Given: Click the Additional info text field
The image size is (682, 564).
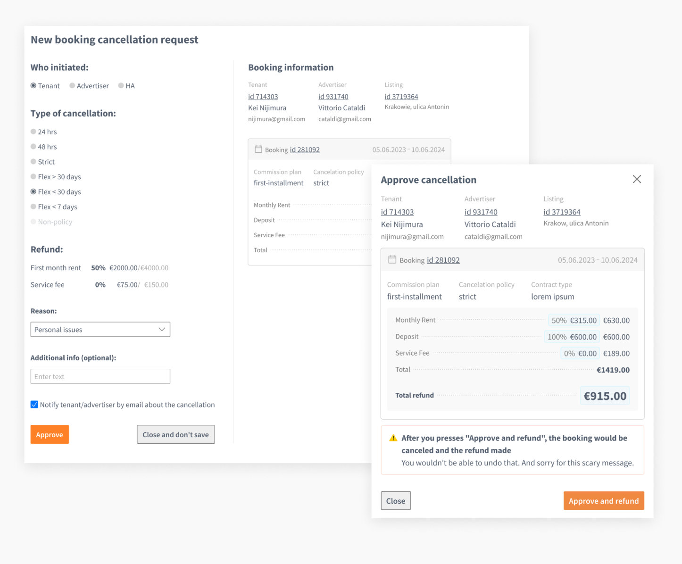Looking at the screenshot, I should tap(100, 376).
